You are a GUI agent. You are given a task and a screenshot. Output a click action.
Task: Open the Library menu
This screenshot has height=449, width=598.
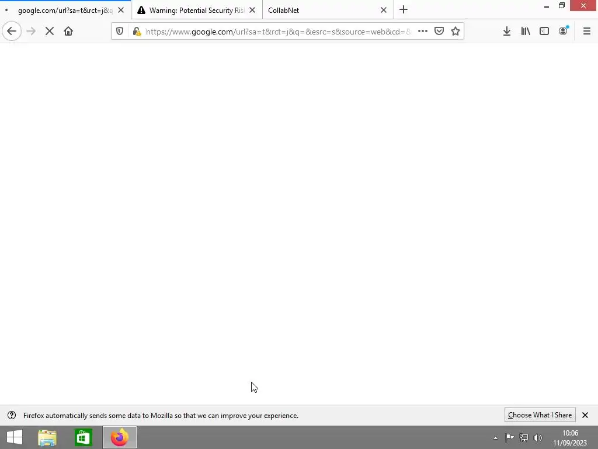point(526,32)
